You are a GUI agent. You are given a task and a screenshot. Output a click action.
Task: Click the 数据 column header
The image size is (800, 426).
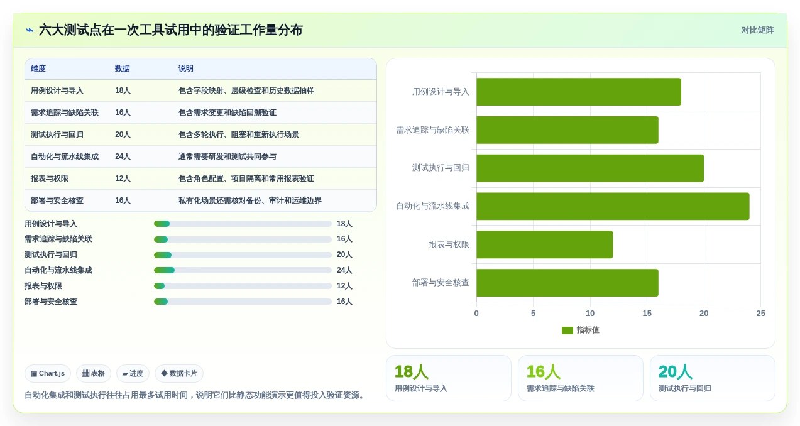[123, 69]
